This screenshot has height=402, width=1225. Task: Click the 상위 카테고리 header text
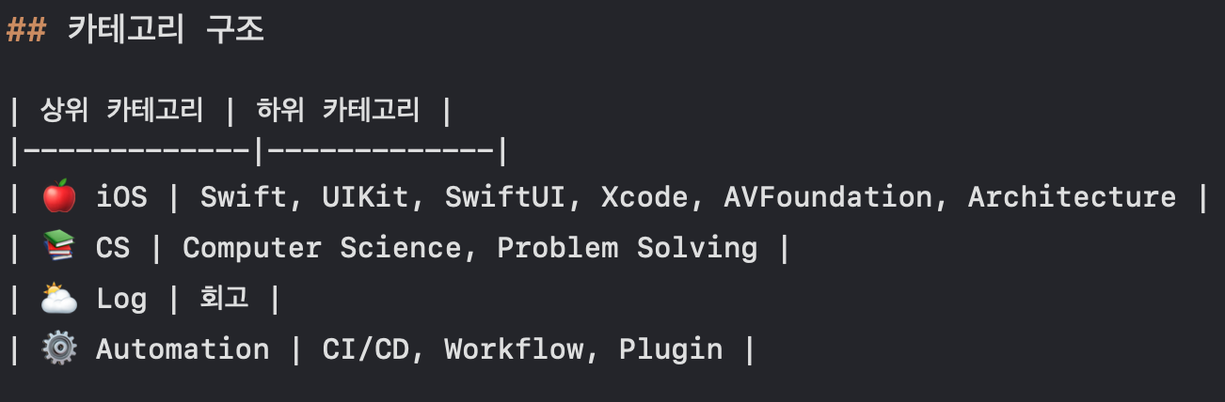(x=121, y=112)
